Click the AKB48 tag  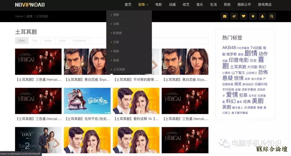click(229, 47)
